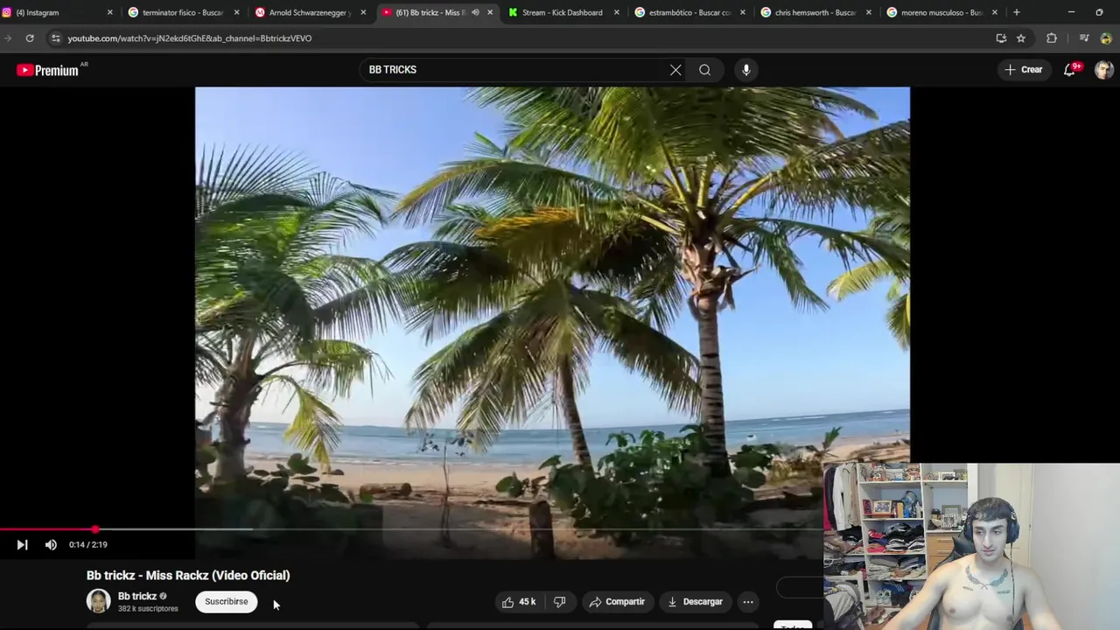The width and height of the screenshot is (1120, 630).
Task: Click the 0:14 / 2:19 time display
Action: (88, 544)
